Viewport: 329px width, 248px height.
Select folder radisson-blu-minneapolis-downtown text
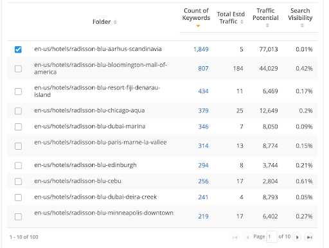tap(103, 213)
